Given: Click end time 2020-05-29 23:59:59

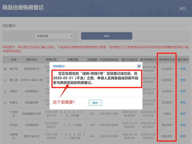Looking at the screenshot, I should (148, 114).
